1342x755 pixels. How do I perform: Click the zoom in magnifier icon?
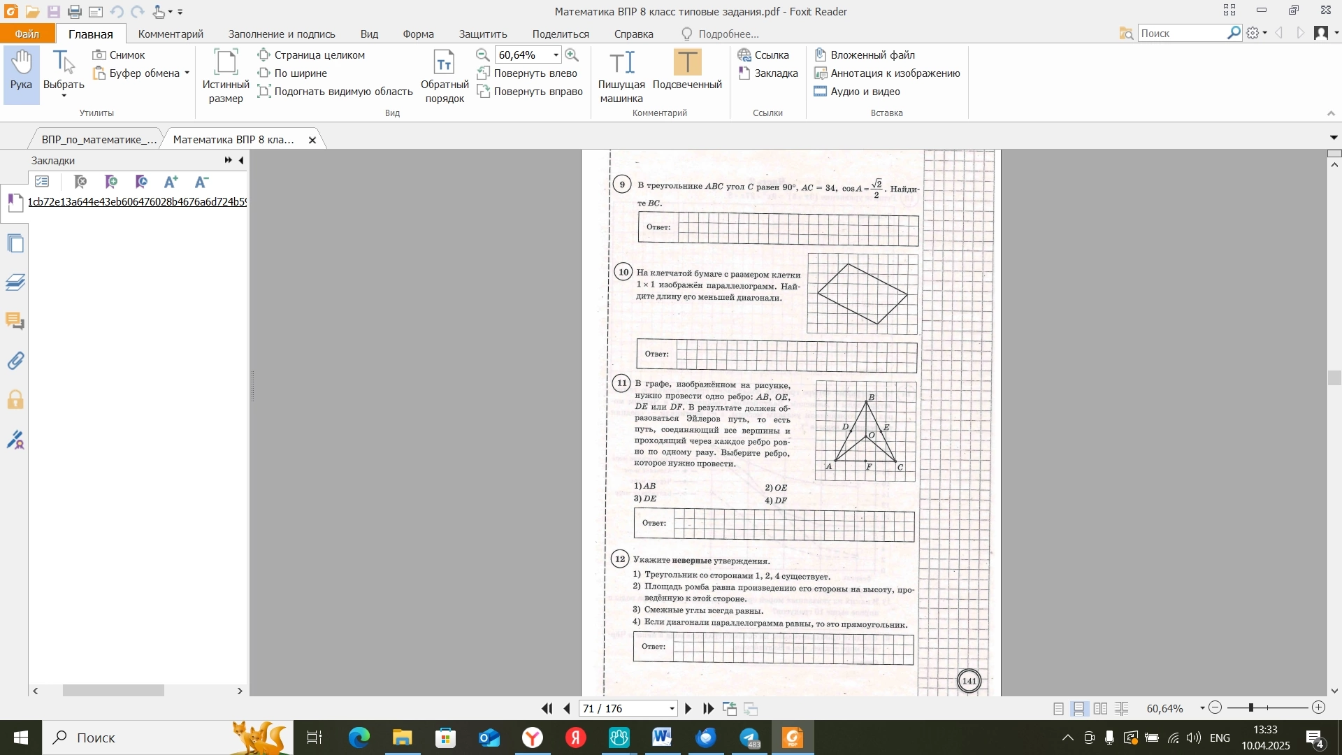point(572,55)
